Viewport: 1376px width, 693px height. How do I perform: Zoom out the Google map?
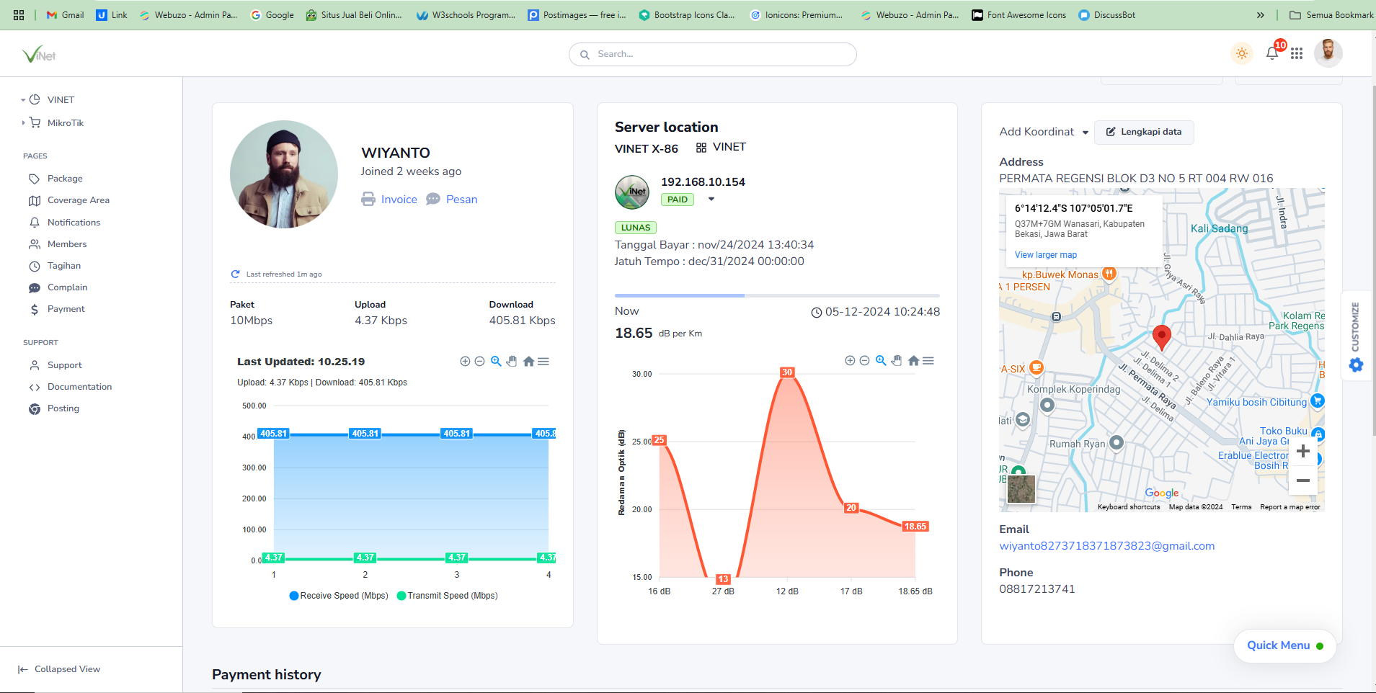click(x=1303, y=480)
